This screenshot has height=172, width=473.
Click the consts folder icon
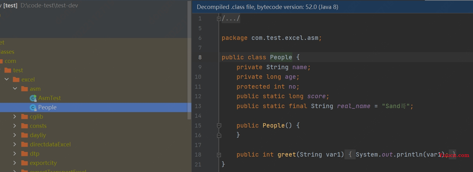[25, 126]
